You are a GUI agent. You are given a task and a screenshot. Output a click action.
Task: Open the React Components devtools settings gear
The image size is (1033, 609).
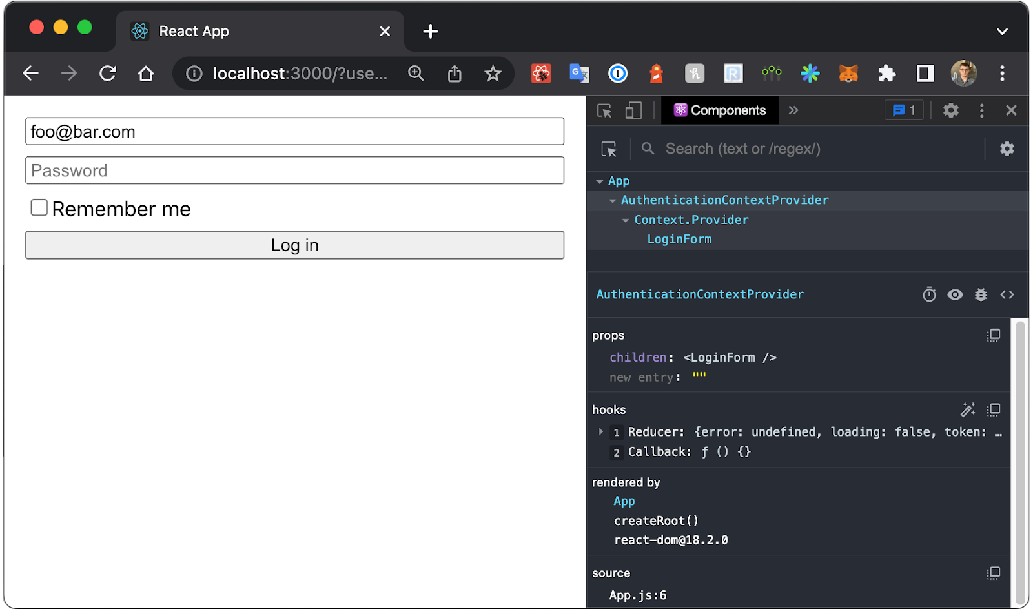[1007, 149]
